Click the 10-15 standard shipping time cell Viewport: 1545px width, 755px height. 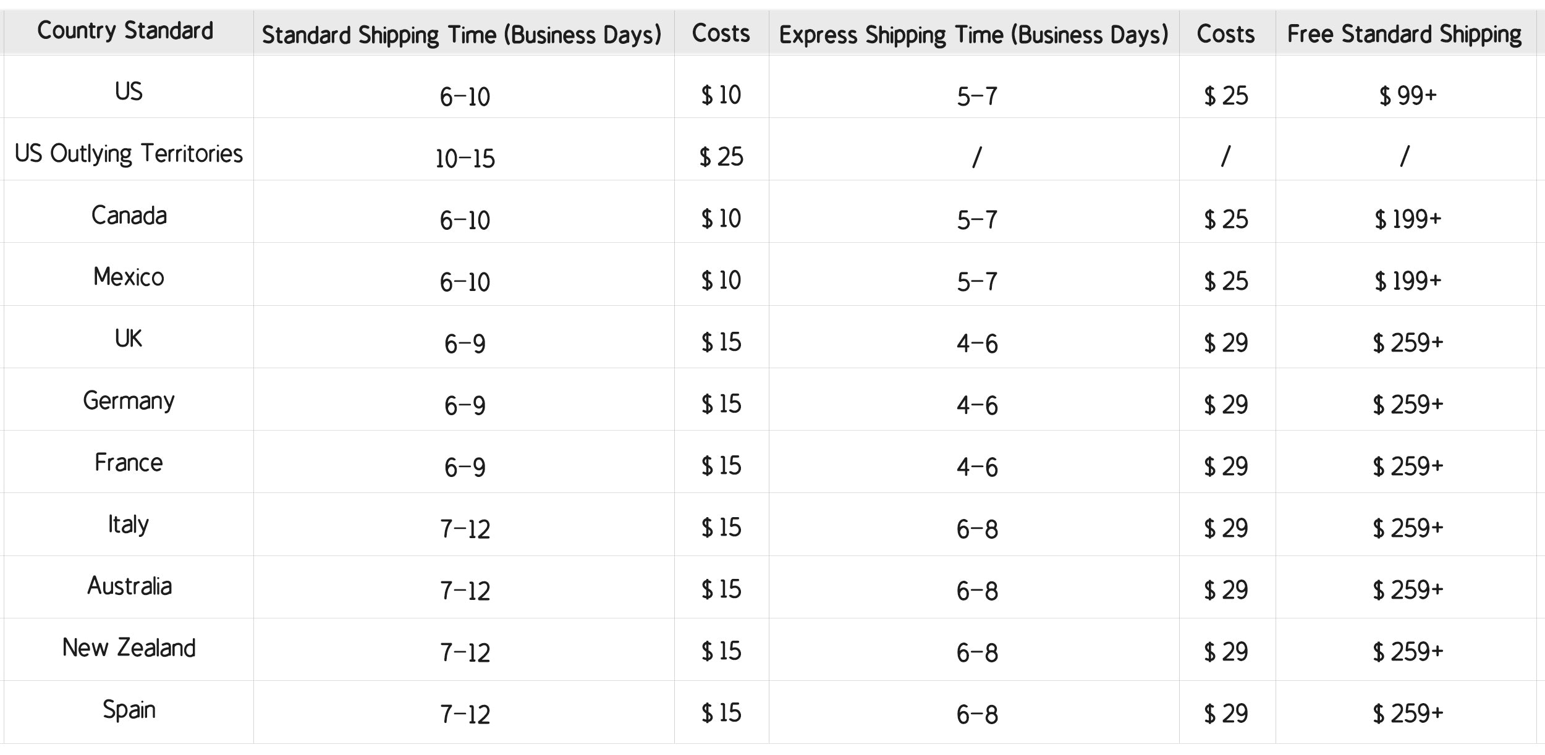pyautogui.click(x=465, y=159)
